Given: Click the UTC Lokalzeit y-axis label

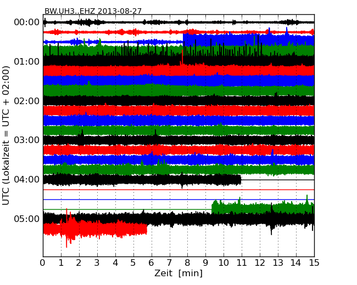Looking at the screenshot, I should tap(6, 135).
